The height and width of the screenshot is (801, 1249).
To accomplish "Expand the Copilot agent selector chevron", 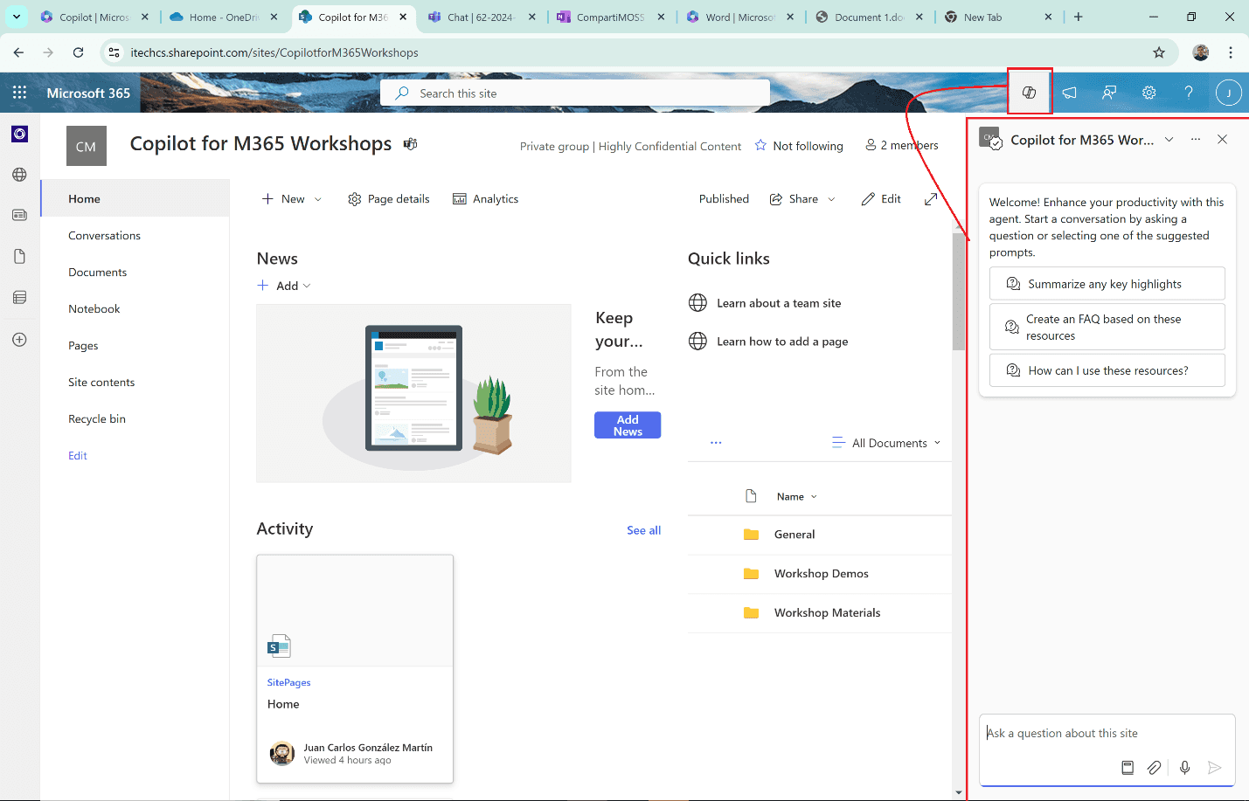I will [x=1169, y=140].
